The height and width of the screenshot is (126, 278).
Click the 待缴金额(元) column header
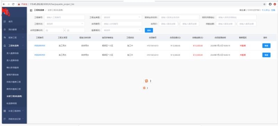coord(198,38)
